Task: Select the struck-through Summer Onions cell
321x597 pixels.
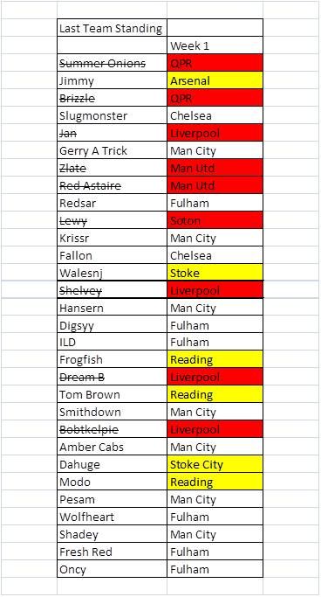Action: point(112,63)
